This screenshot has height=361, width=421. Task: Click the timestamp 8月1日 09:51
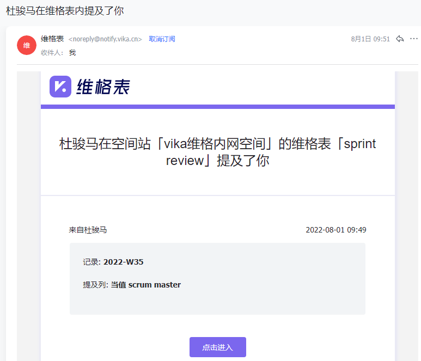pos(370,39)
